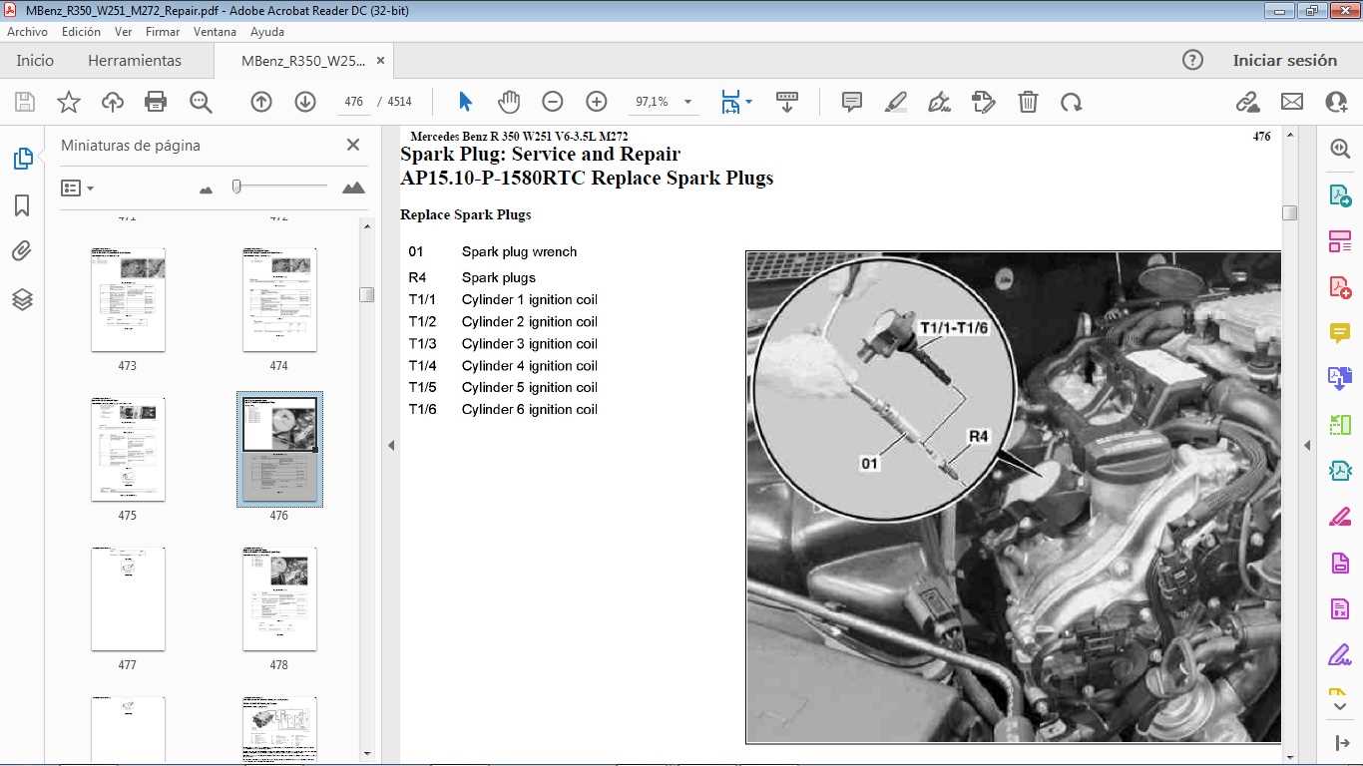Close the Miniaturas de página panel
1363x766 pixels.
(353, 145)
